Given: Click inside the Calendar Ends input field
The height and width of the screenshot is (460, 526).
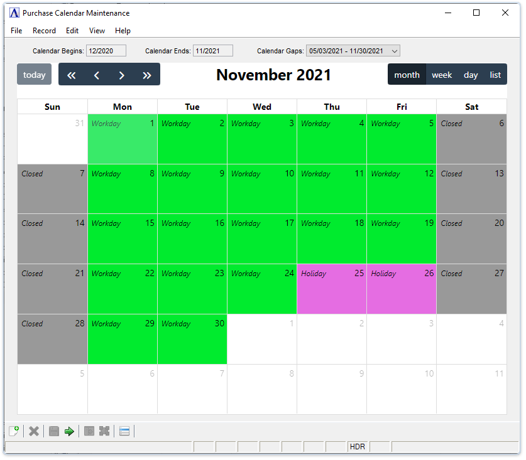Looking at the screenshot, I should pyautogui.click(x=213, y=51).
